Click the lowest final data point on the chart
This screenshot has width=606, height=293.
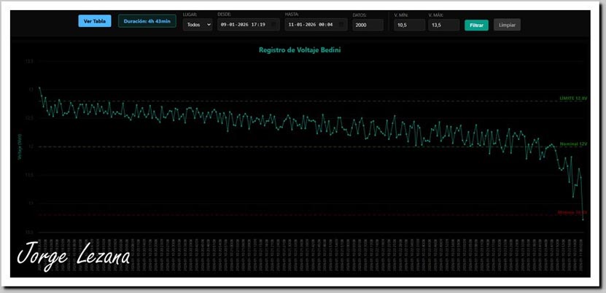[583, 219]
